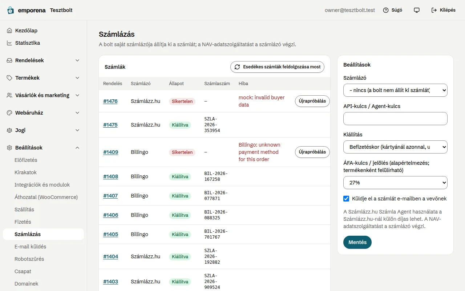
Task: Open the Kiállítás timing dropdown
Action: tap(395, 147)
